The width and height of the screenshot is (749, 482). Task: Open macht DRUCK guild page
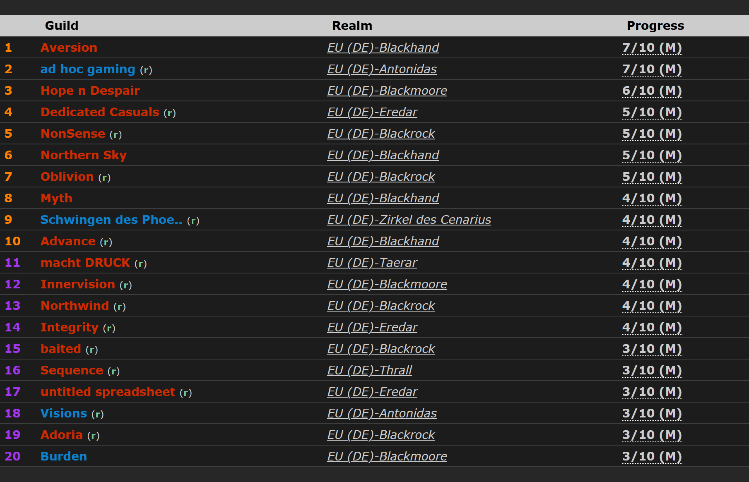(x=85, y=263)
